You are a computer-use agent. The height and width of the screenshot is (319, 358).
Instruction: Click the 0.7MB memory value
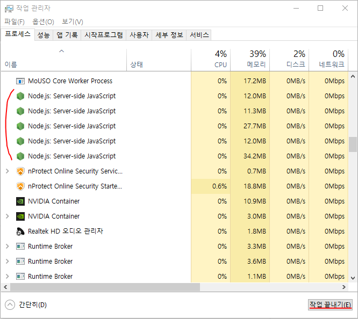pyautogui.click(x=256, y=171)
